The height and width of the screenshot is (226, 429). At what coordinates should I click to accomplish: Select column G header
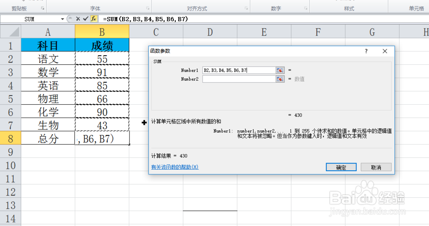point(372,32)
